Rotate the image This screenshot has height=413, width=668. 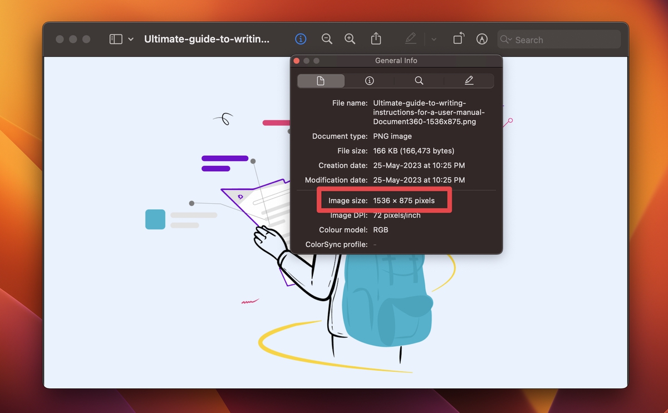click(x=458, y=38)
